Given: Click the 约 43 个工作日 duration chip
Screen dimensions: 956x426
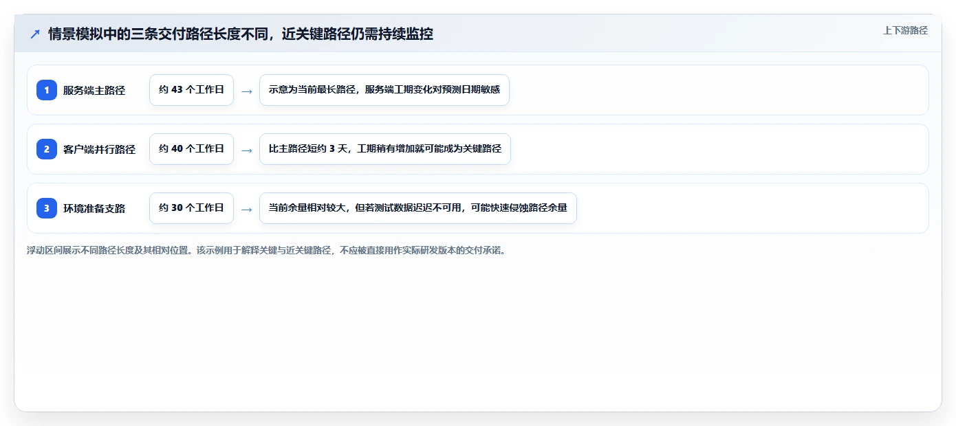Looking at the screenshot, I should (191, 90).
